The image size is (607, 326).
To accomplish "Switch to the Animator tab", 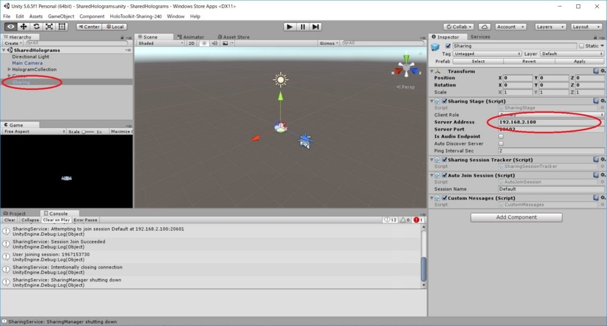I will tap(190, 37).
